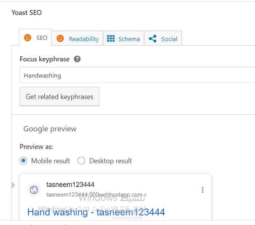Image resolution: width=255 pixels, height=225 pixels.
Task: Open the Schema tab
Action: [129, 39]
